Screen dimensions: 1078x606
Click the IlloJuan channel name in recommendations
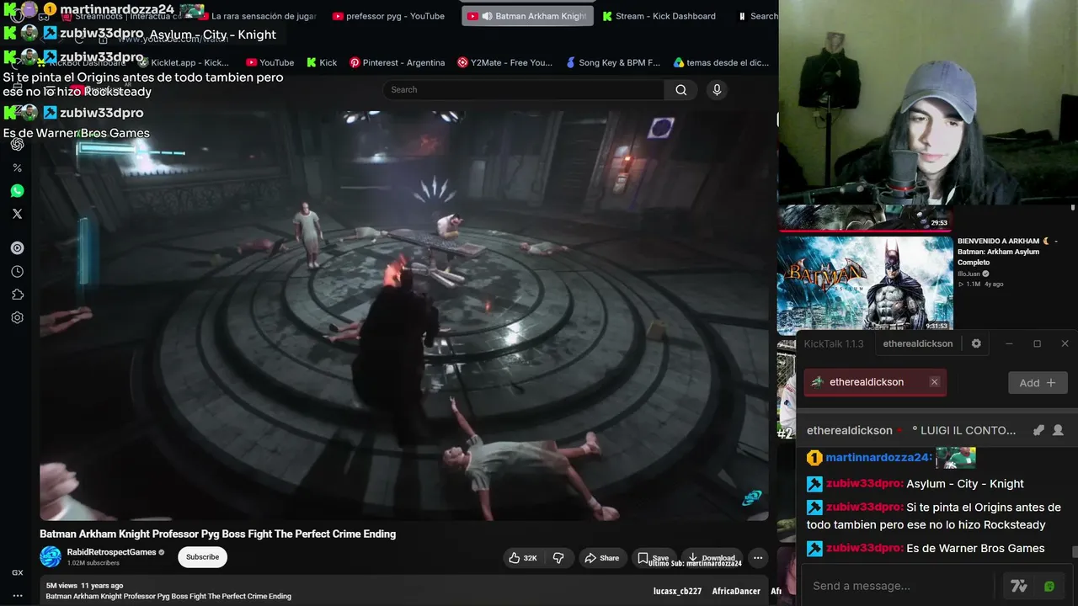pyautogui.click(x=969, y=274)
